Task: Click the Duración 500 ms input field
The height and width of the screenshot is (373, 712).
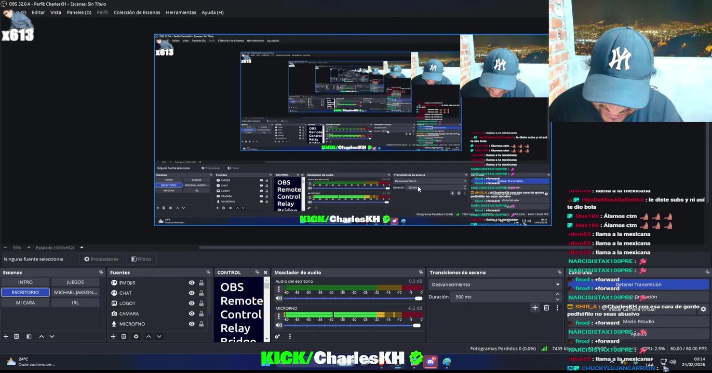Action: [503, 297]
